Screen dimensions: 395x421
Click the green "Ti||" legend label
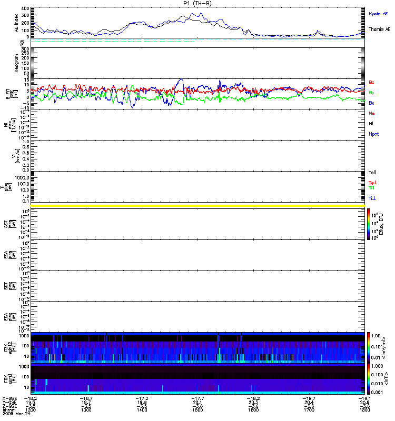[371, 188]
